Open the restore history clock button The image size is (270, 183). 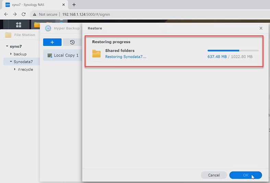pos(72,42)
